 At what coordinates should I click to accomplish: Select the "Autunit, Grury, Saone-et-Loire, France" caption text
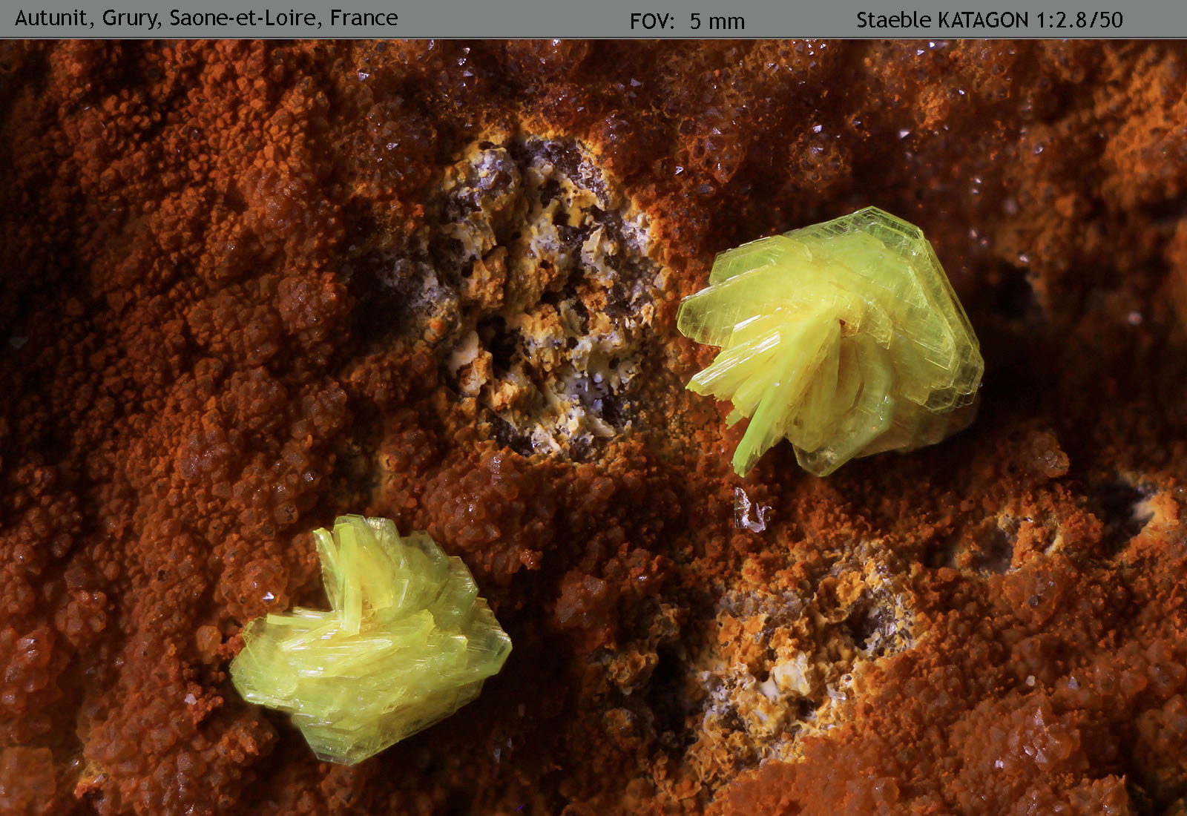[206, 19]
